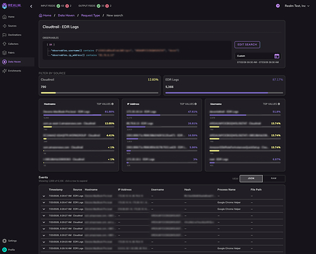Open the calendar icon in the Custom date field
The height and width of the screenshot is (254, 316).
(x=277, y=56)
